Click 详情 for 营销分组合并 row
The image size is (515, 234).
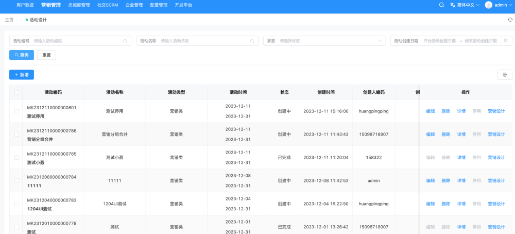point(461,135)
